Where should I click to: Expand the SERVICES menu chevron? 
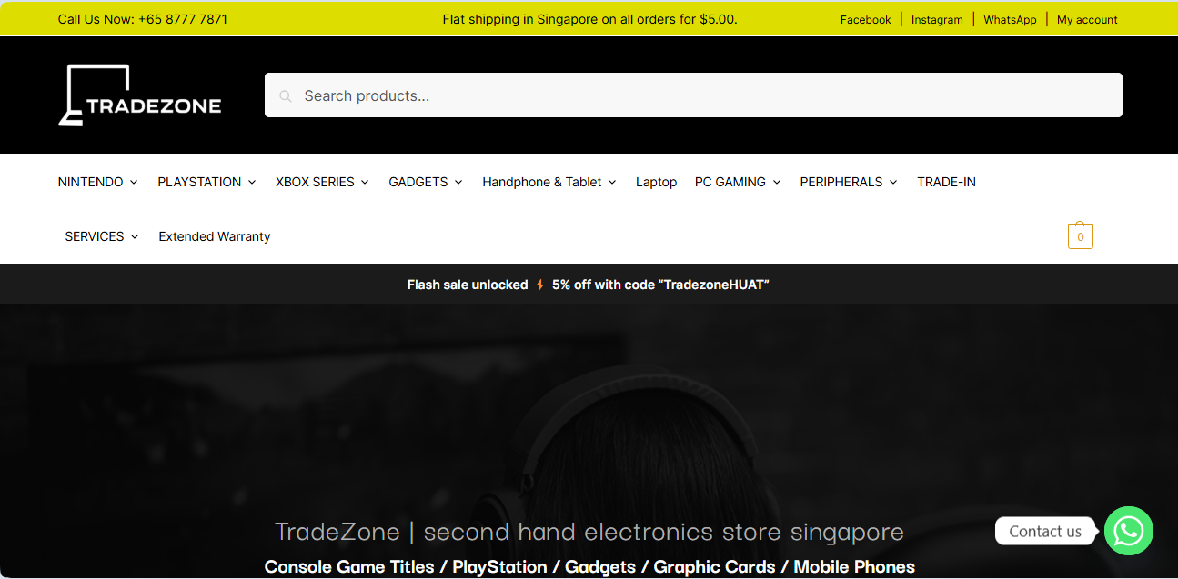(135, 236)
